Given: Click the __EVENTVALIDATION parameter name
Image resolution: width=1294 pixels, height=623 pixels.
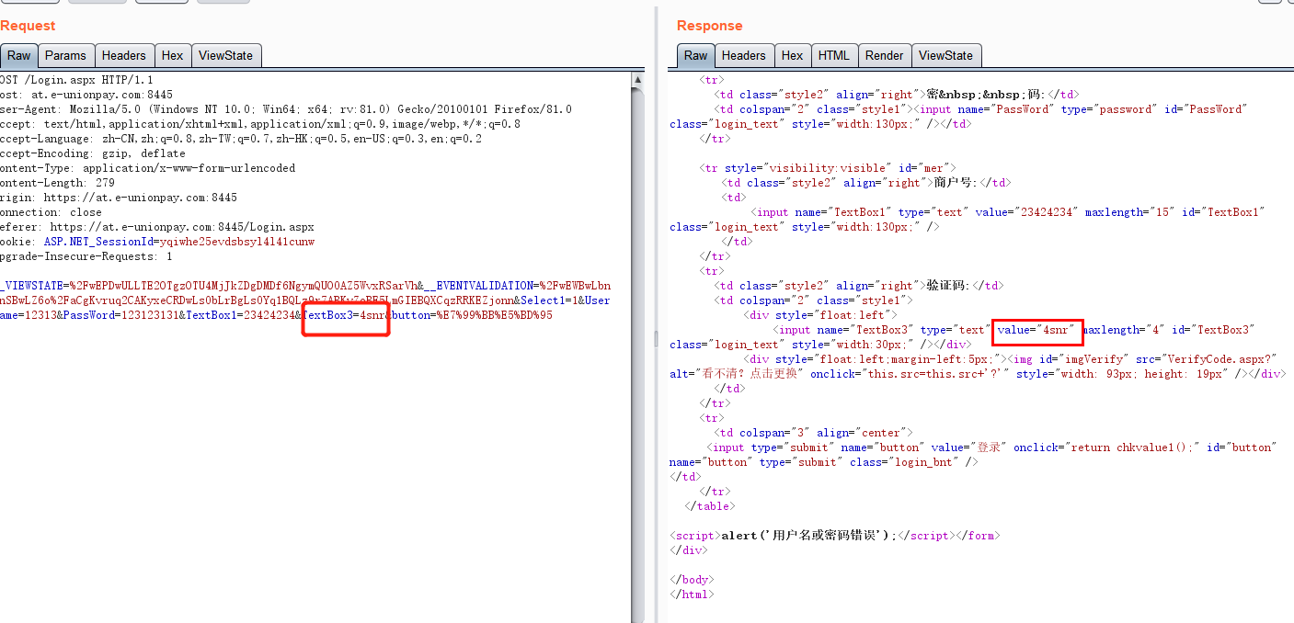Looking at the screenshot, I should click(x=477, y=286).
